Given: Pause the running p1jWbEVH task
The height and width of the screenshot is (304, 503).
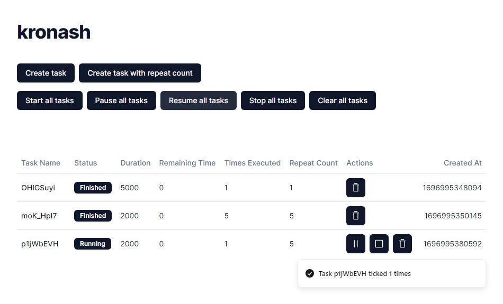Looking at the screenshot, I should click(x=356, y=244).
